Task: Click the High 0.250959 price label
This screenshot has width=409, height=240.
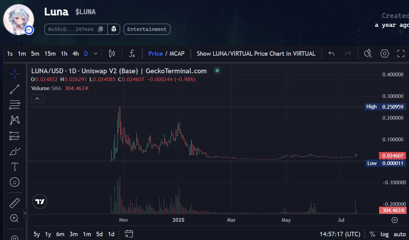Action: (385, 107)
